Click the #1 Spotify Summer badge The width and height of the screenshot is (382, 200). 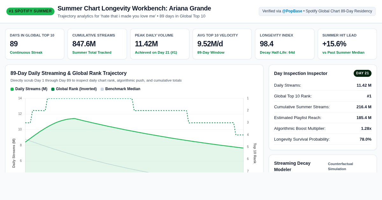click(30, 11)
